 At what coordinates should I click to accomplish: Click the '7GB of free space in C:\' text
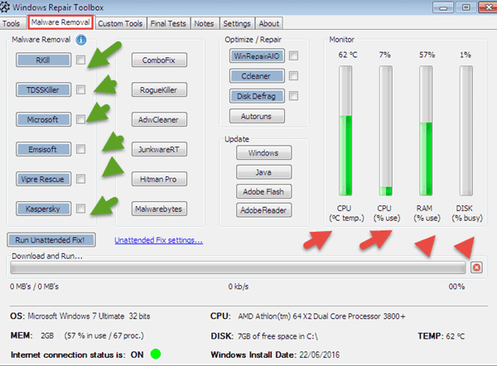coord(277,336)
